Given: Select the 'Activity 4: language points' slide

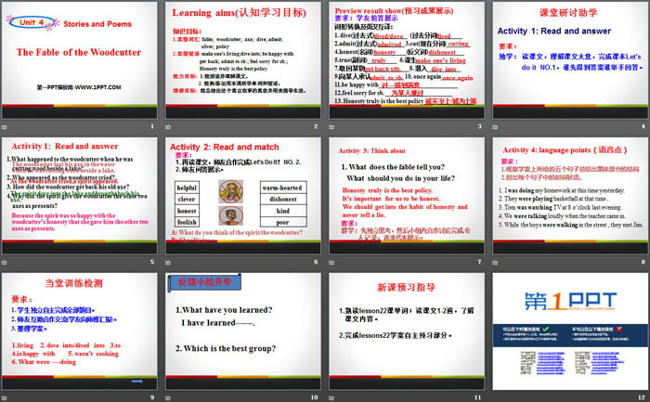Looking at the screenshot, I should tap(567, 200).
